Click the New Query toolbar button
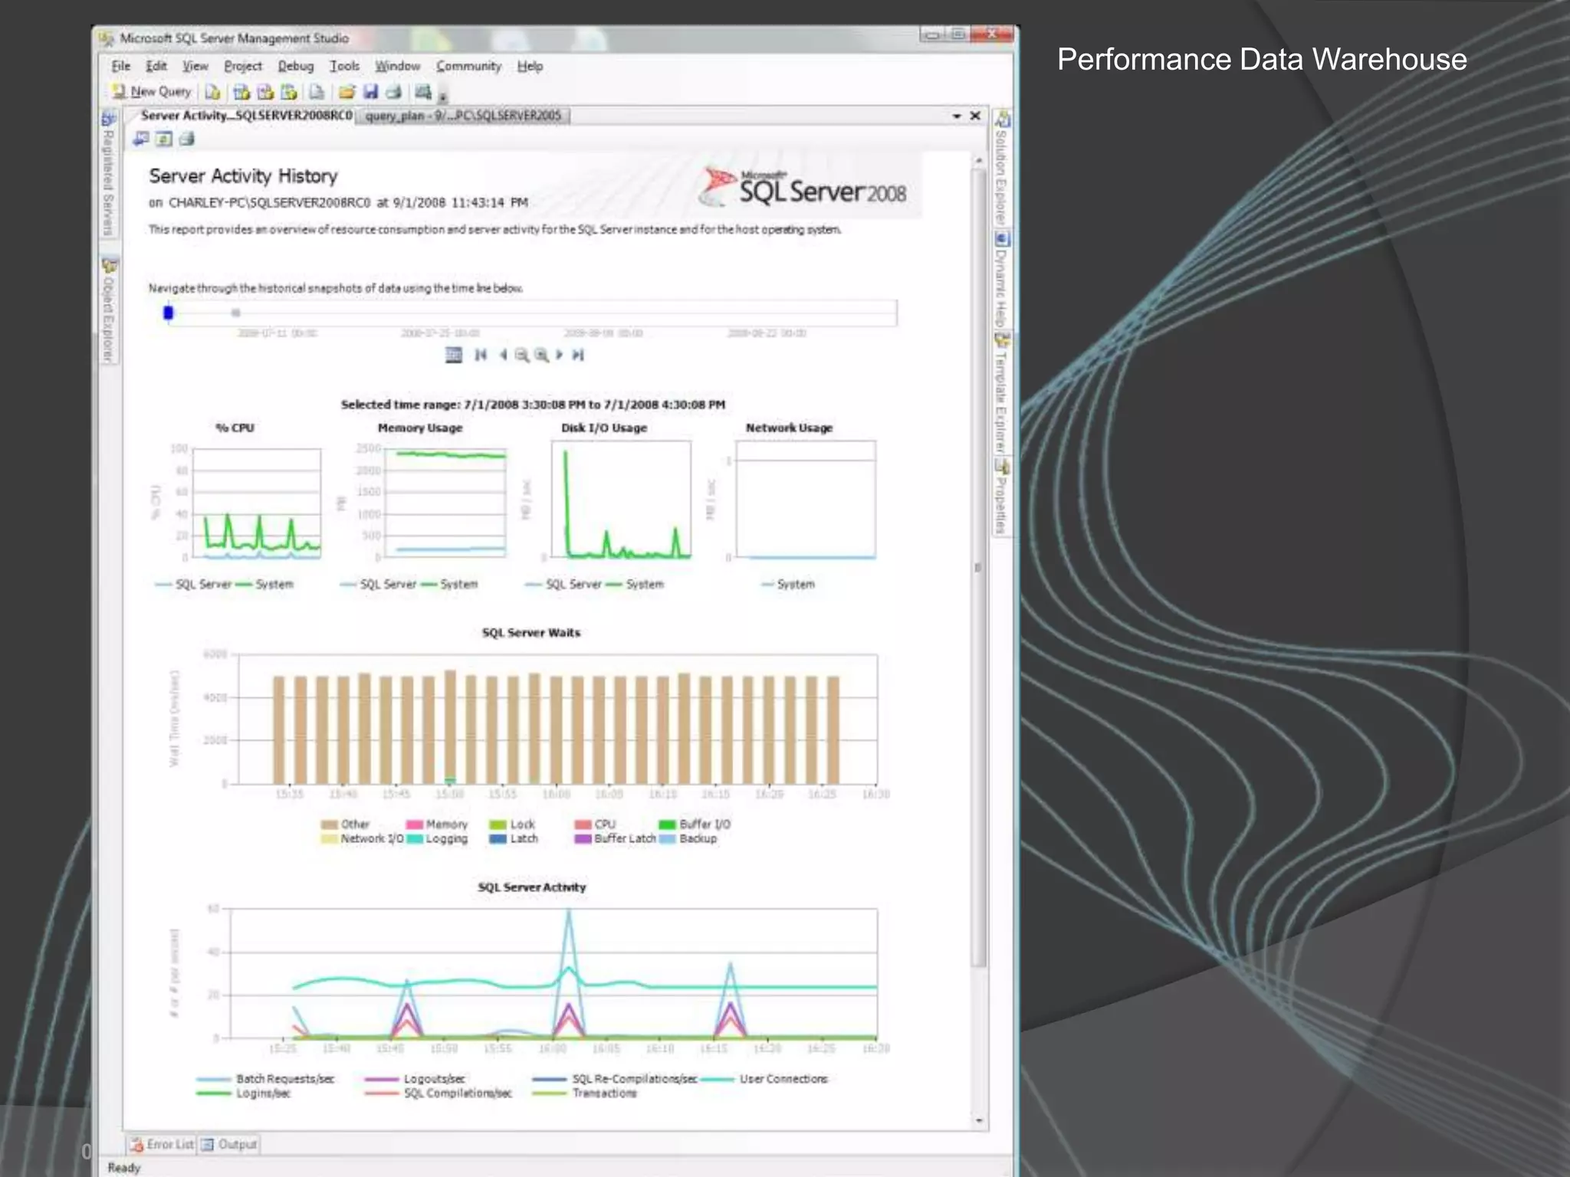This screenshot has height=1177, width=1570. (x=152, y=92)
